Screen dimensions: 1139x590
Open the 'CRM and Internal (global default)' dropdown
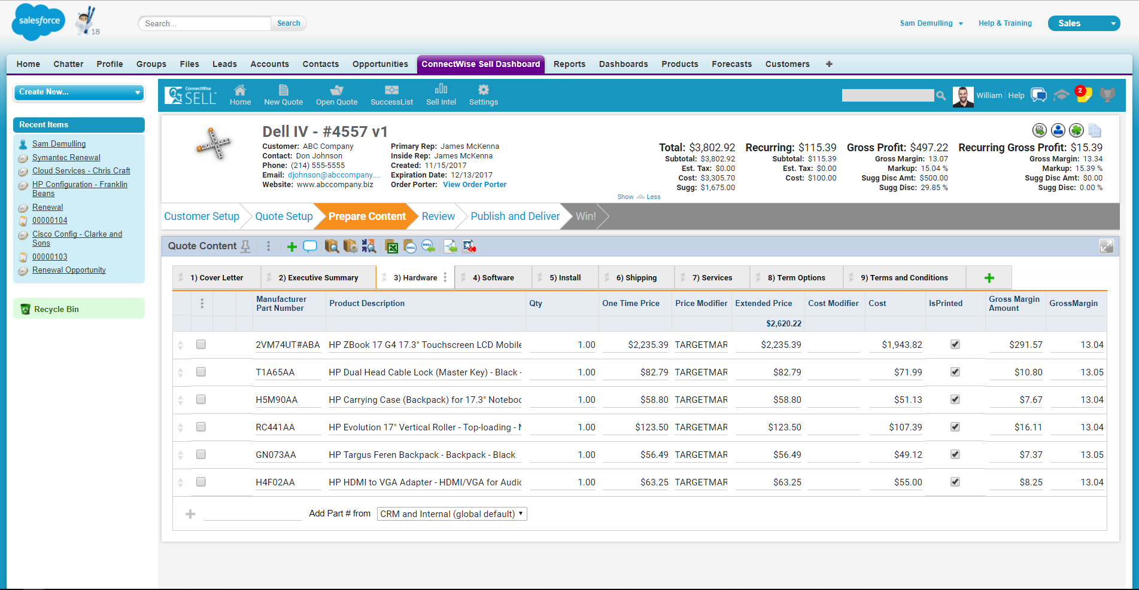click(451, 514)
